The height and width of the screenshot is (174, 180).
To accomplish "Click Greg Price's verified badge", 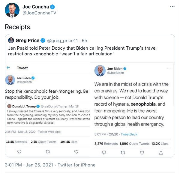I will point(43,40).
